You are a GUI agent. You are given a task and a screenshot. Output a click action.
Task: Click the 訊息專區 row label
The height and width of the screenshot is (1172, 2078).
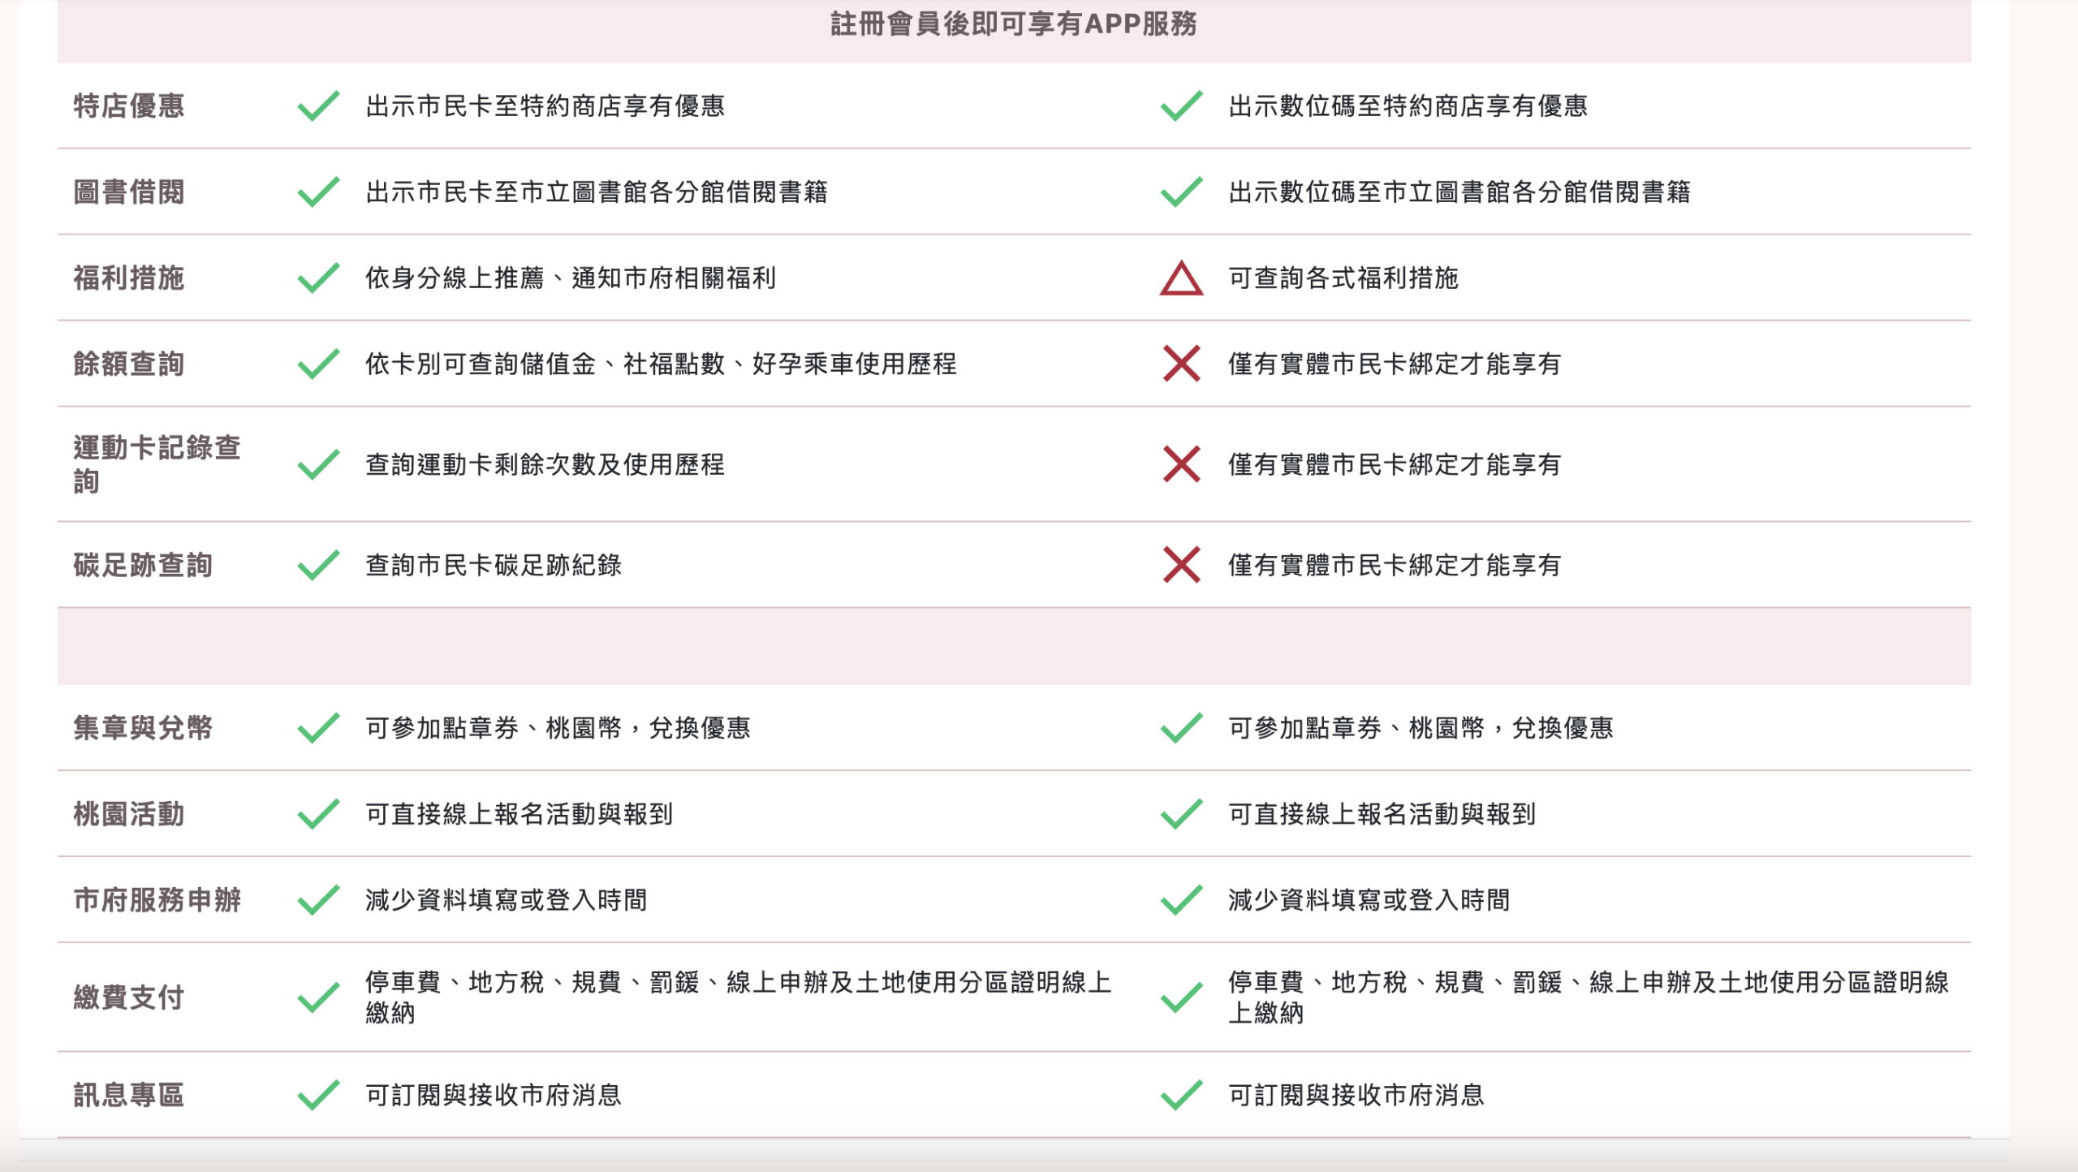coord(129,1095)
